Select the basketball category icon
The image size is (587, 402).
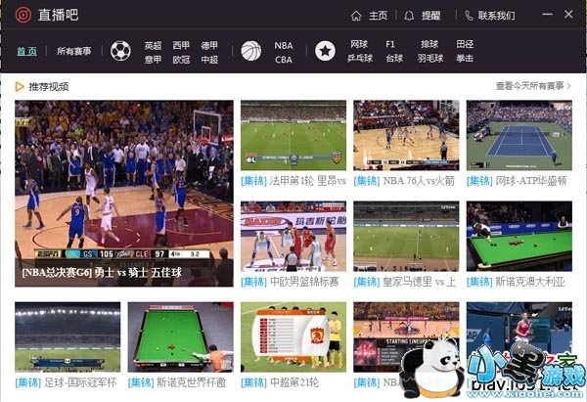click(251, 51)
